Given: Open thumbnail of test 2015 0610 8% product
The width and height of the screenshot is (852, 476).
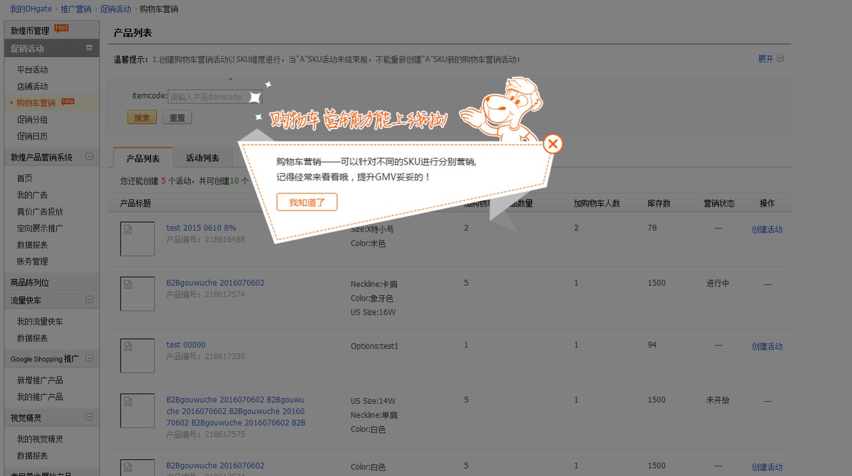Looking at the screenshot, I should point(138,239).
